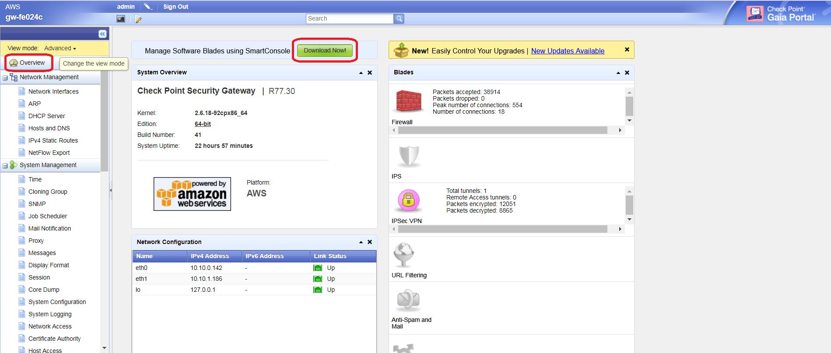Image resolution: width=831 pixels, height=353 pixels.
Task: Collapse the System Overview panel
Action: click(x=361, y=73)
